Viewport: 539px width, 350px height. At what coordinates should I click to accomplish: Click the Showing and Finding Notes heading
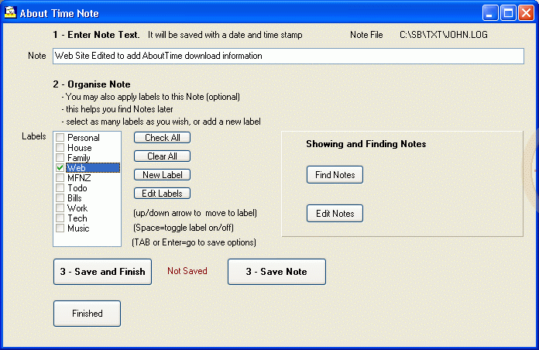pos(366,144)
